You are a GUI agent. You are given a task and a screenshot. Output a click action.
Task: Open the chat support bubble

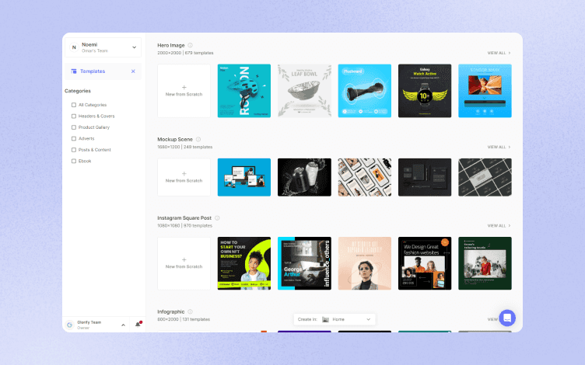coord(507,318)
